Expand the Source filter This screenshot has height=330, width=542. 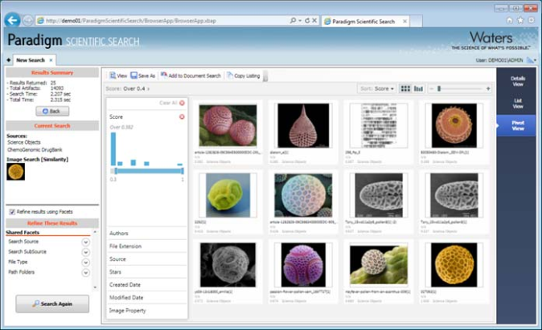coord(147,259)
